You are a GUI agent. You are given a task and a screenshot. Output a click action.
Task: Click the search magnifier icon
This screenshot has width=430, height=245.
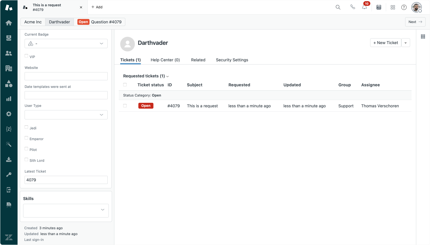(338, 7)
